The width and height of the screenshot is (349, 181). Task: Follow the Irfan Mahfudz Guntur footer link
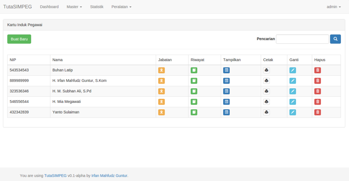click(109, 176)
